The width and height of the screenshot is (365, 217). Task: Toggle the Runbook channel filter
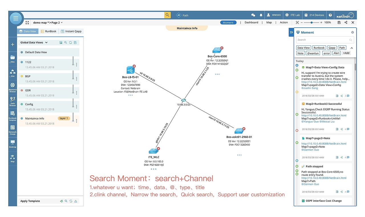[319, 48]
